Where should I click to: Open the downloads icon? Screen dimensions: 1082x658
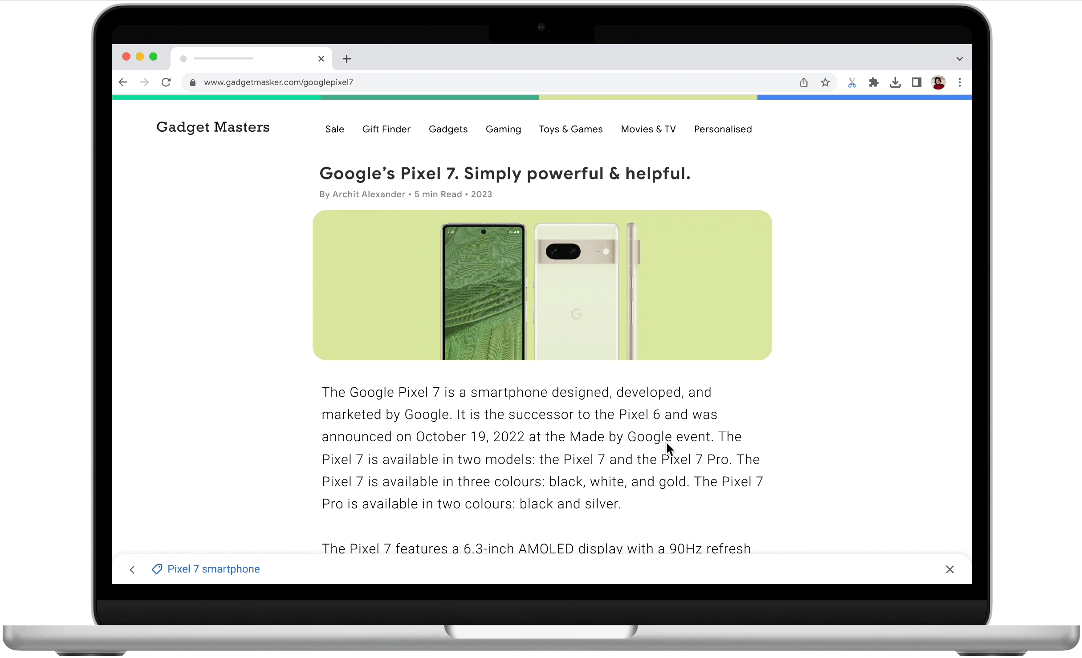click(895, 82)
